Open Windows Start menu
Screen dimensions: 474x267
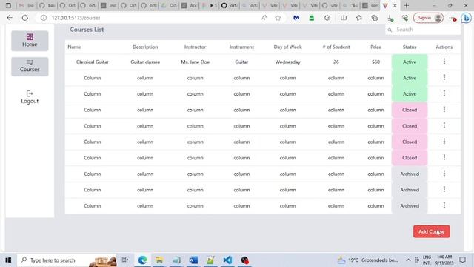(8, 260)
